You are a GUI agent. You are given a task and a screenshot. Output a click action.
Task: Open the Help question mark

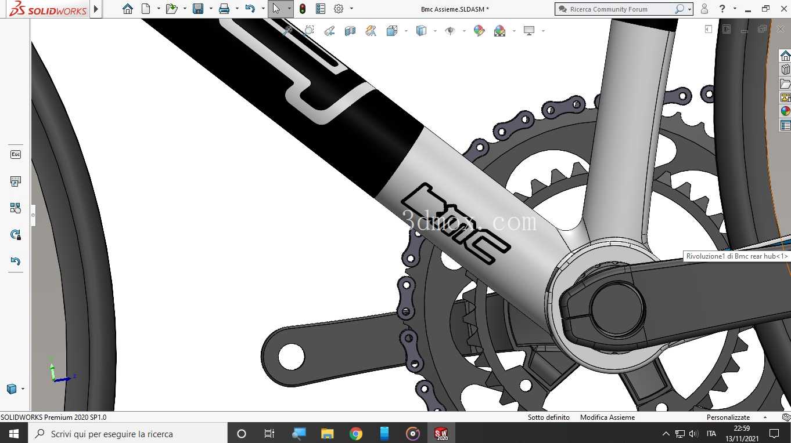(722, 9)
